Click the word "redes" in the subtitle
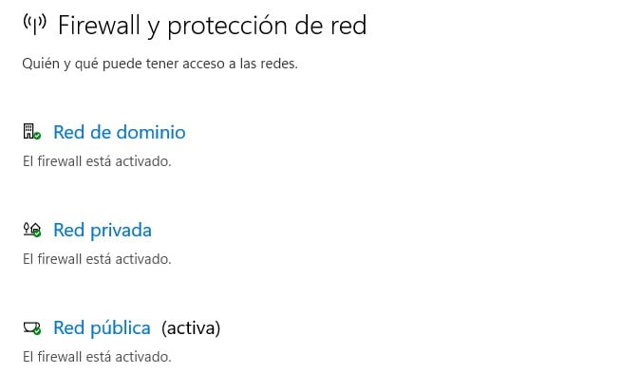Viewport: 621px width, 392px height. pos(277,64)
